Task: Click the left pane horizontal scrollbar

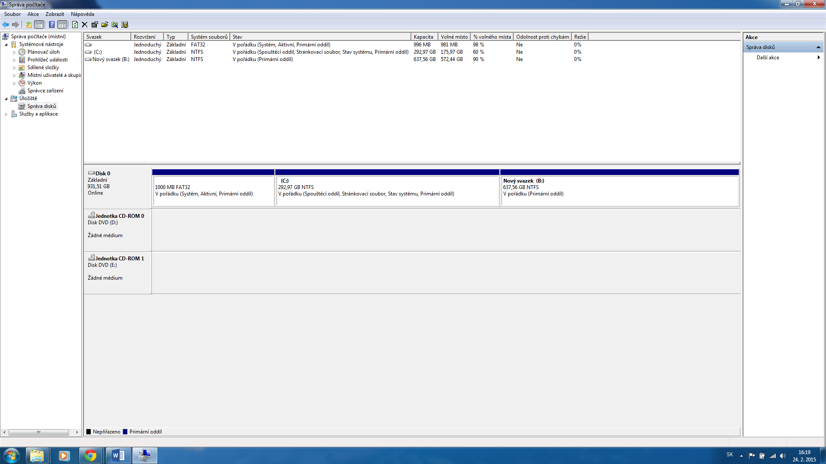Action: [39, 432]
